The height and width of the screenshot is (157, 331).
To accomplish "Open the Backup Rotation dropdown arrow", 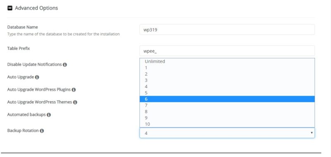I will pyautogui.click(x=312, y=133).
